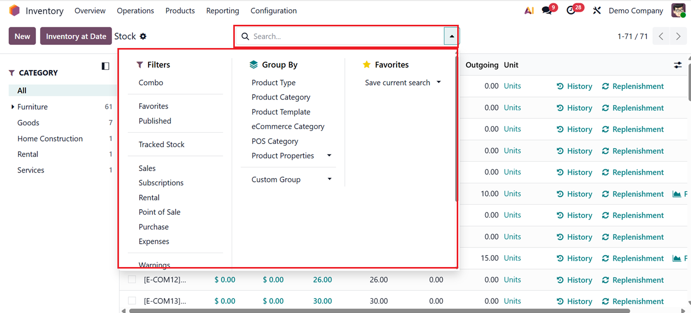
Task: Collapse the category side panel icon
Action: point(106,66)
